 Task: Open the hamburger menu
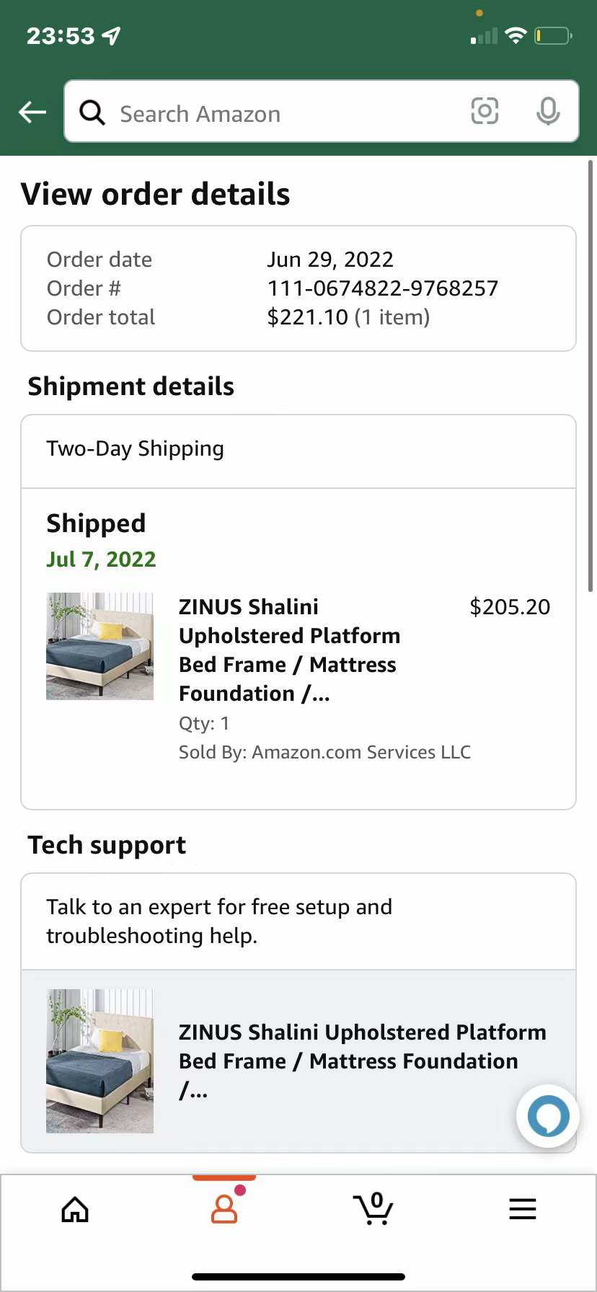523,1209
